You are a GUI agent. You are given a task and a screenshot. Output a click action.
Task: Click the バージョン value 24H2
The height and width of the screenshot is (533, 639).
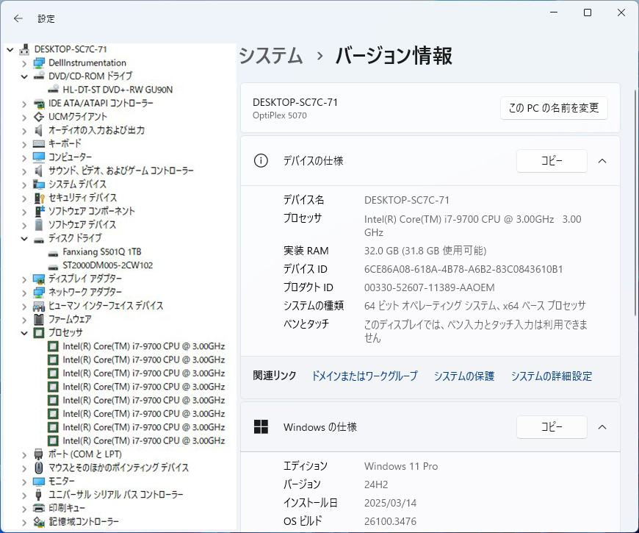(376, 484)
